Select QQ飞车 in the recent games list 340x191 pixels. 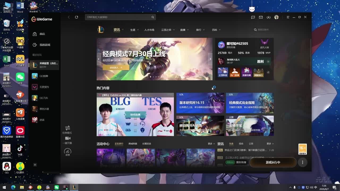[44, 98]
